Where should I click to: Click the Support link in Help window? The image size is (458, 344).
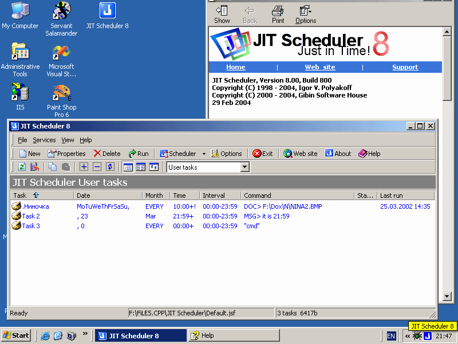(405, 67)
